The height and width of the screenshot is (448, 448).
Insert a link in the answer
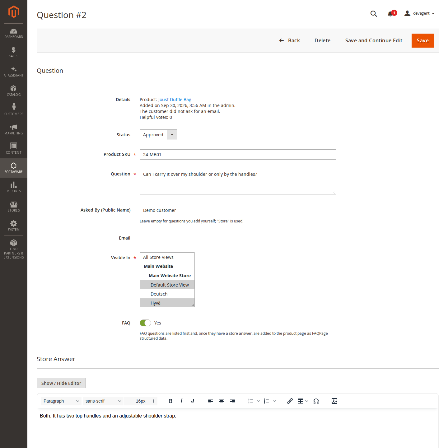point(290,401)
